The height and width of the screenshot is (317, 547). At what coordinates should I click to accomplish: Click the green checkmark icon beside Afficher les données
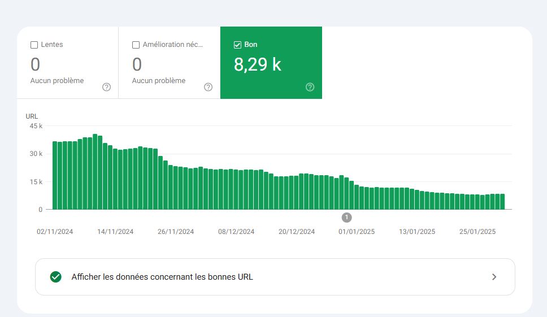point(56,277)
